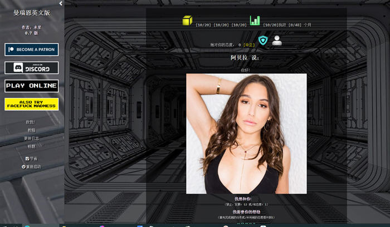This screenshot has width=390, height=227.
Task: Open the Discord link button
Action: tap(32, 68)
